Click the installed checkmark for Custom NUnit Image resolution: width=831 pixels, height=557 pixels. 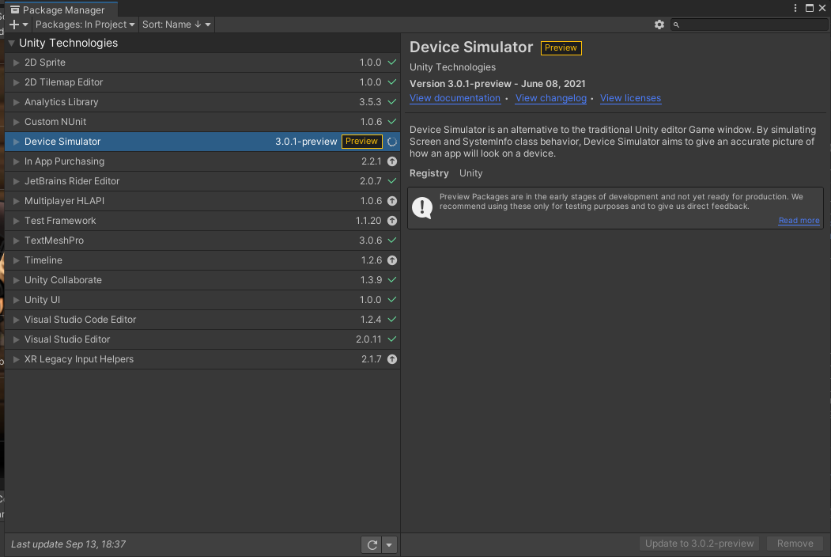point(392,122)
